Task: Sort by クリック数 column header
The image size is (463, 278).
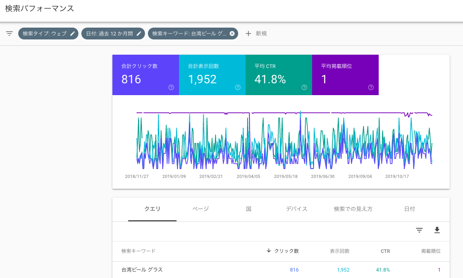Action: point(286,251)
